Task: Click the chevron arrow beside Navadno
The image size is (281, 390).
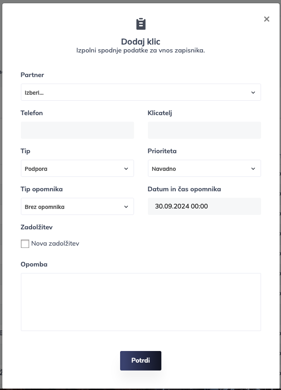Action: (x=253, y=169)
